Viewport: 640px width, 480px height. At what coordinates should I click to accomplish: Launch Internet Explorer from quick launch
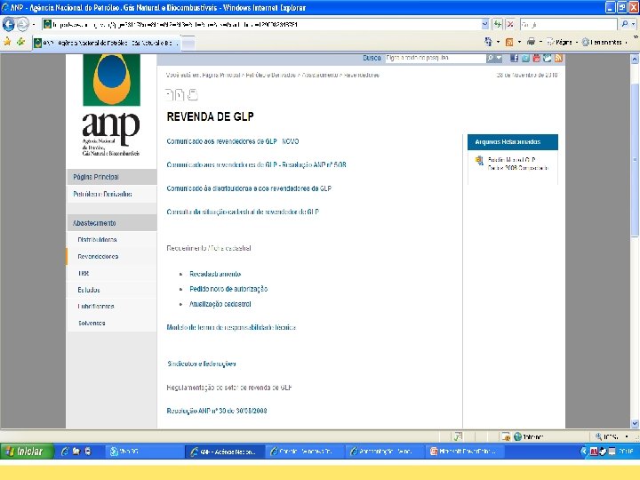(x=65, y=451)
